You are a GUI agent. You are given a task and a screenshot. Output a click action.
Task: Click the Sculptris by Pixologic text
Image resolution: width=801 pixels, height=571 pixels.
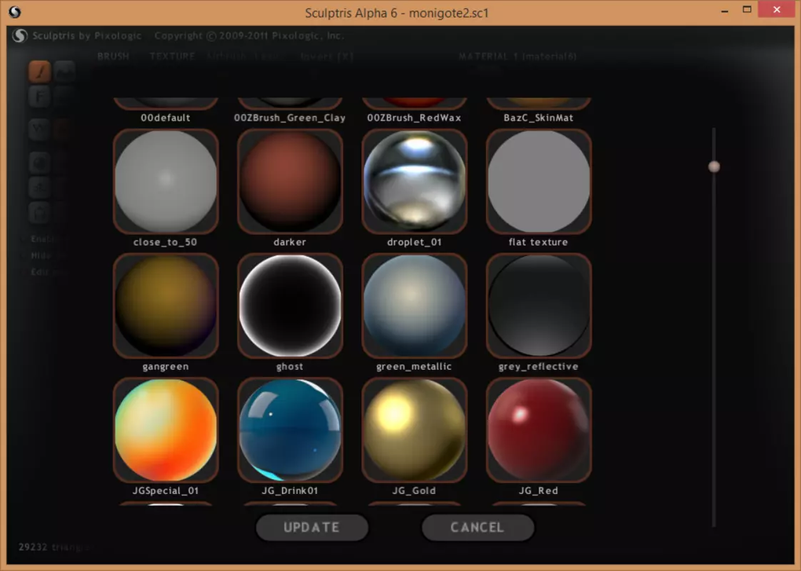point(87,36)
